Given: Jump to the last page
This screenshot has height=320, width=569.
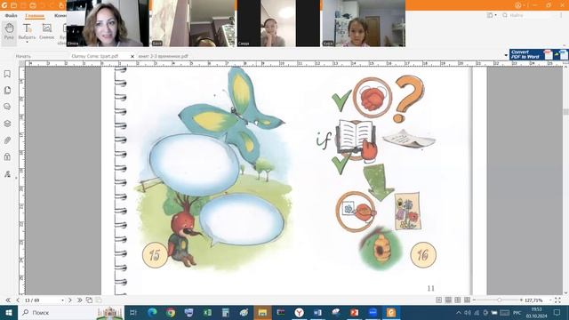Looking at the screenshot, I should [79, 300].
